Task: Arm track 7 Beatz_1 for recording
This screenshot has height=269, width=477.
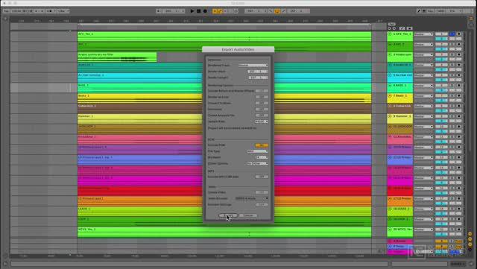Action: [459, 96]
